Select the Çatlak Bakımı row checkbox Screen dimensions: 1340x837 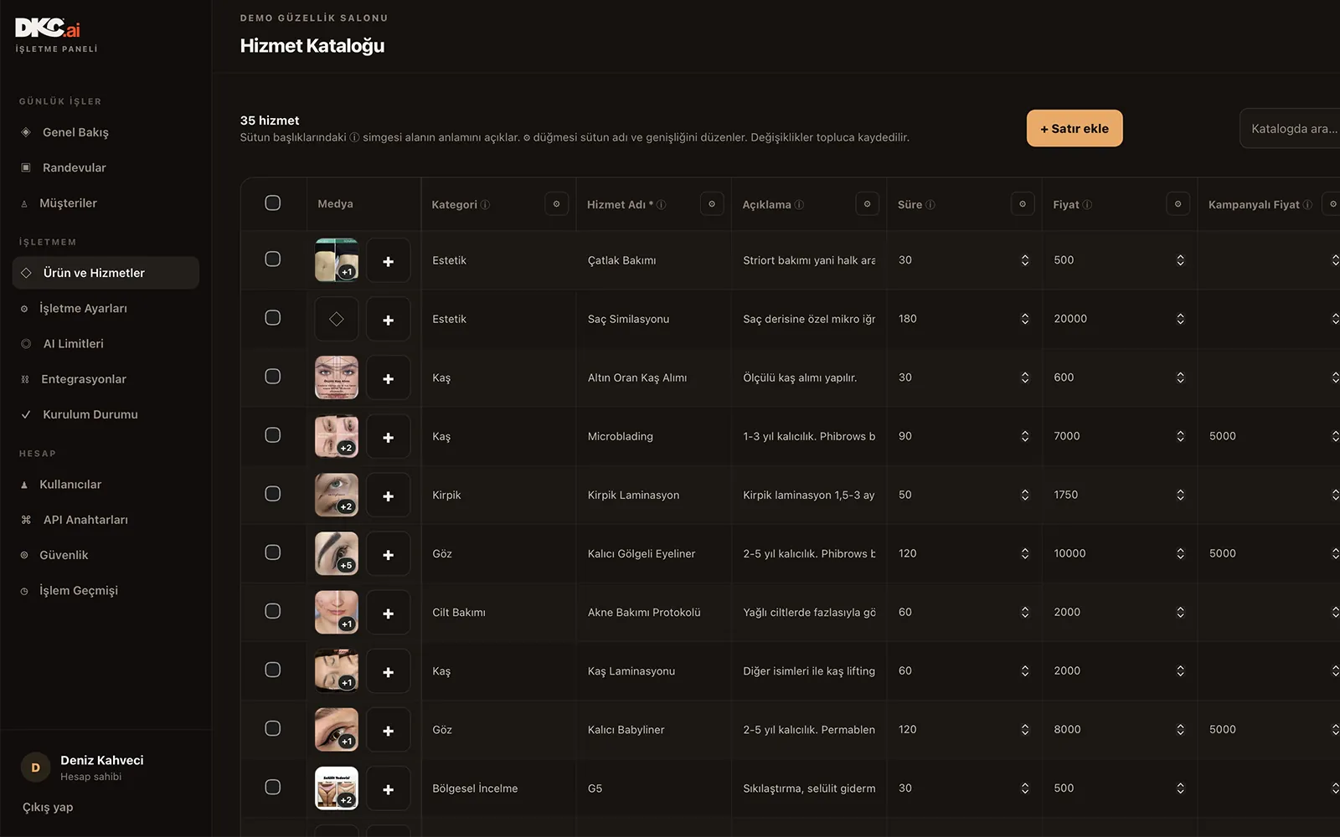[x=272, y=259]
